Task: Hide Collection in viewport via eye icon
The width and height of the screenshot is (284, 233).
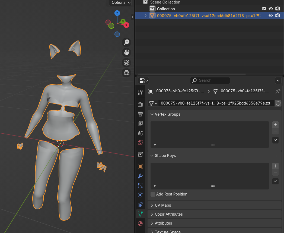Action: [x=271, y=9]
